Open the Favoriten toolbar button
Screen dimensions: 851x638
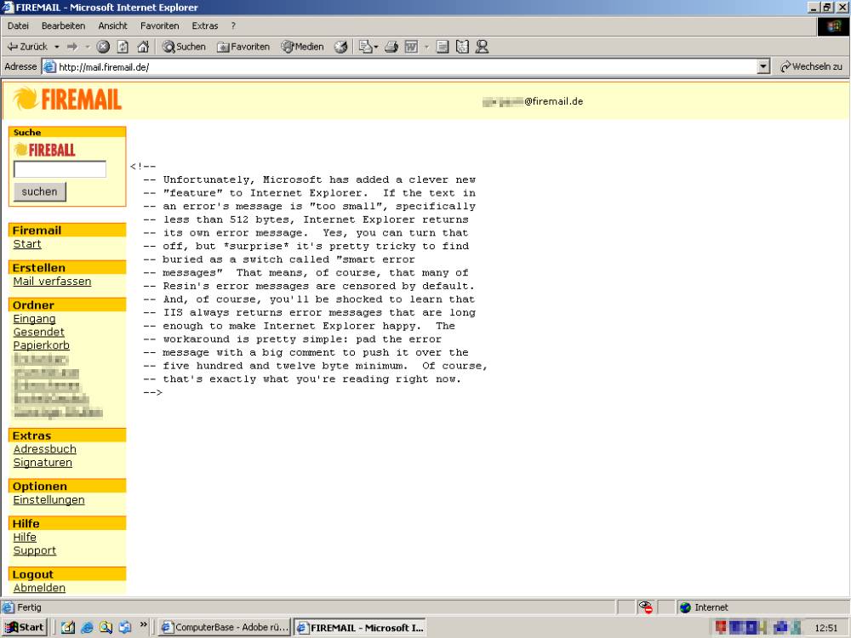click(243, 47)
